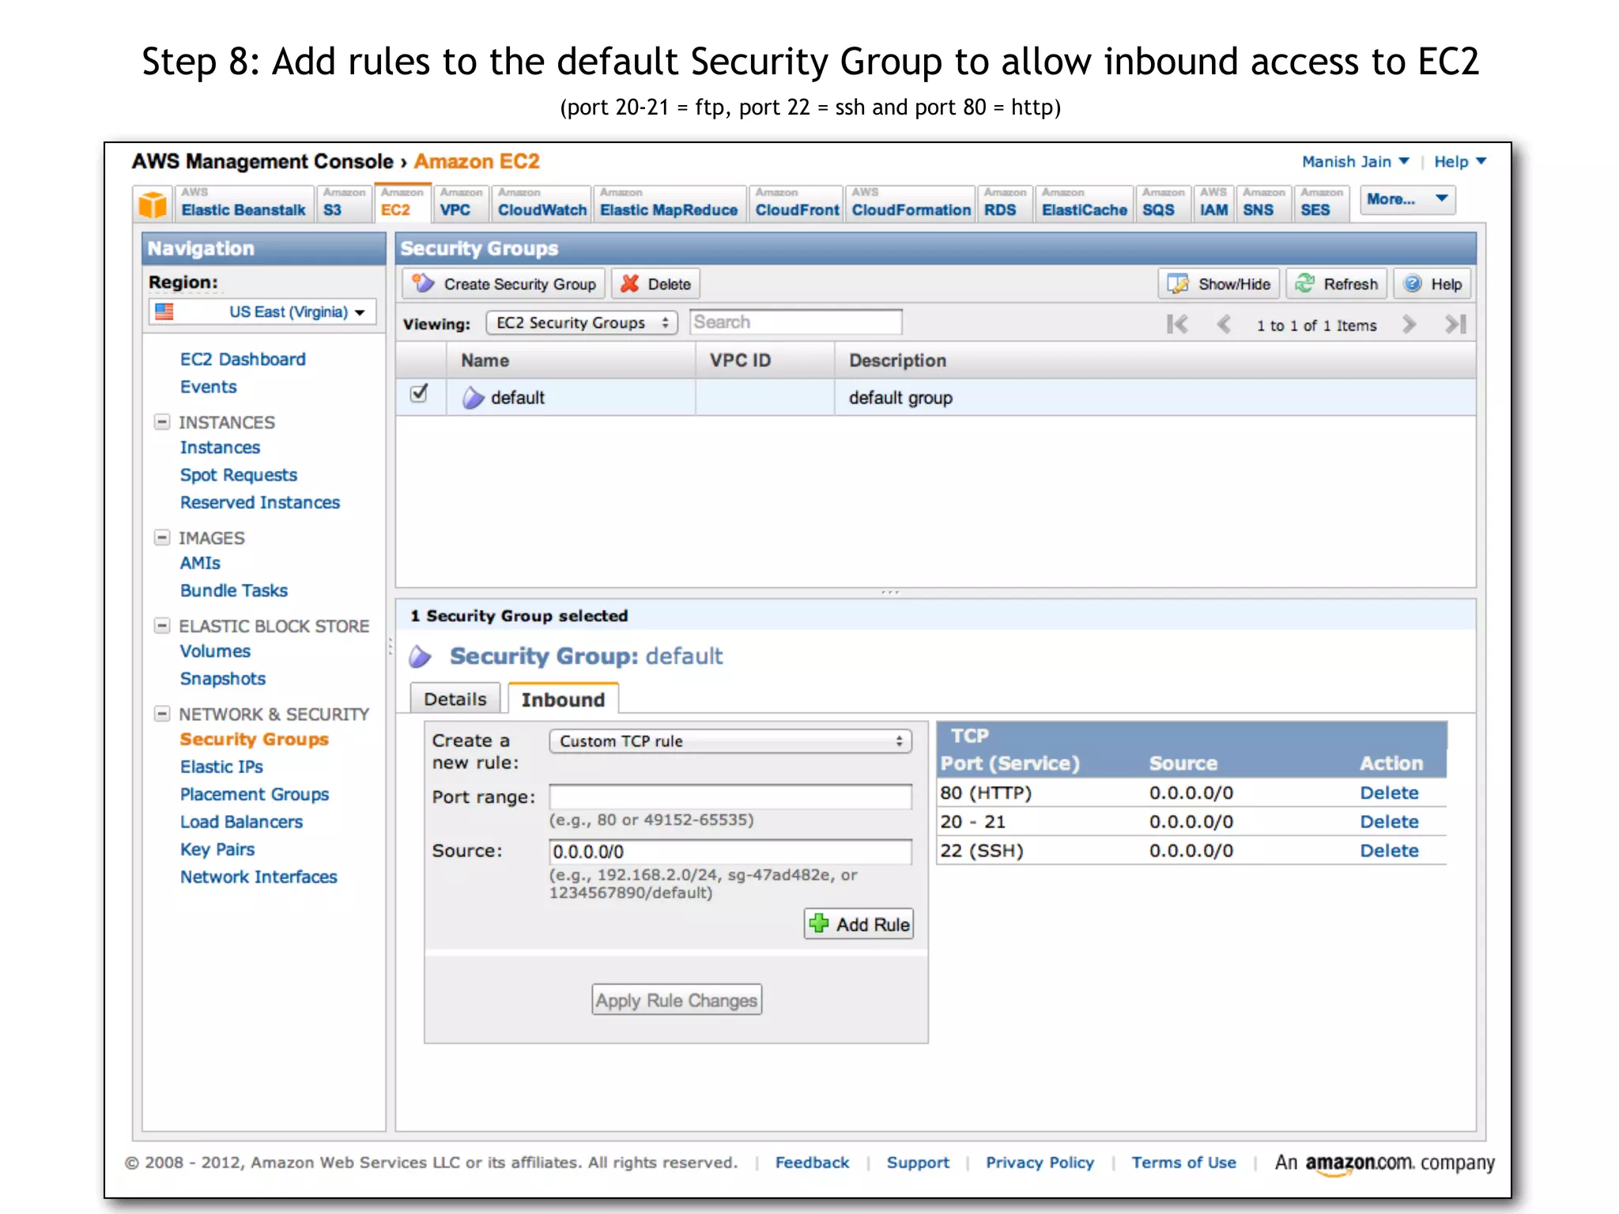This screenshot has height=1214, width=1619.
Task: Open Instances in navigation
Action: click(x=220, y=447)
